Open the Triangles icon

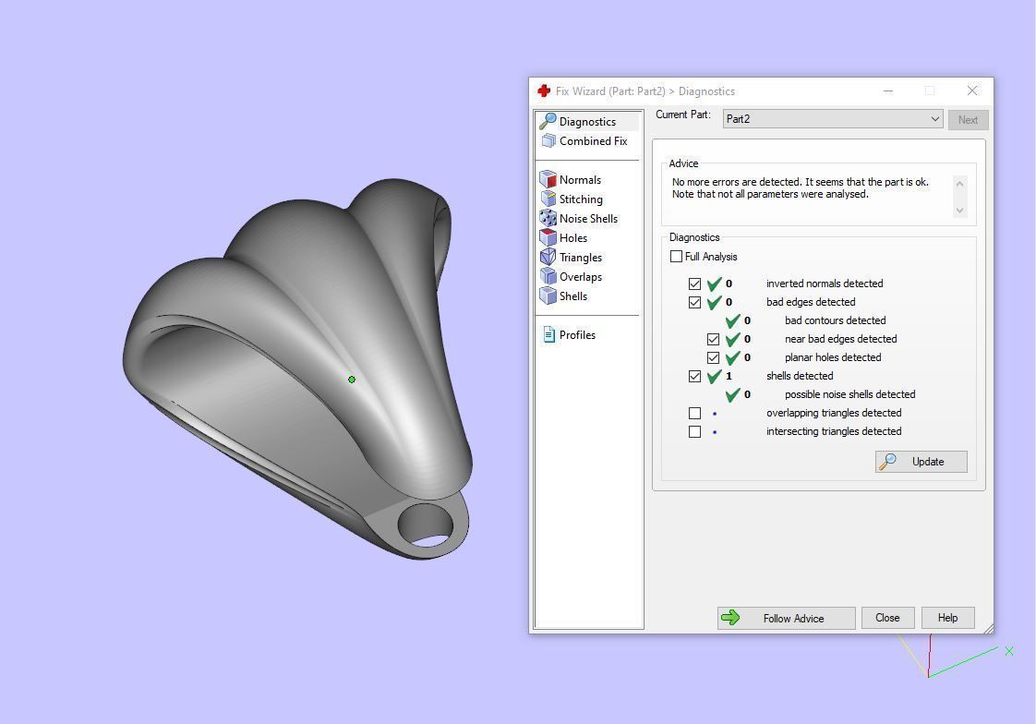tap(548, 257)
